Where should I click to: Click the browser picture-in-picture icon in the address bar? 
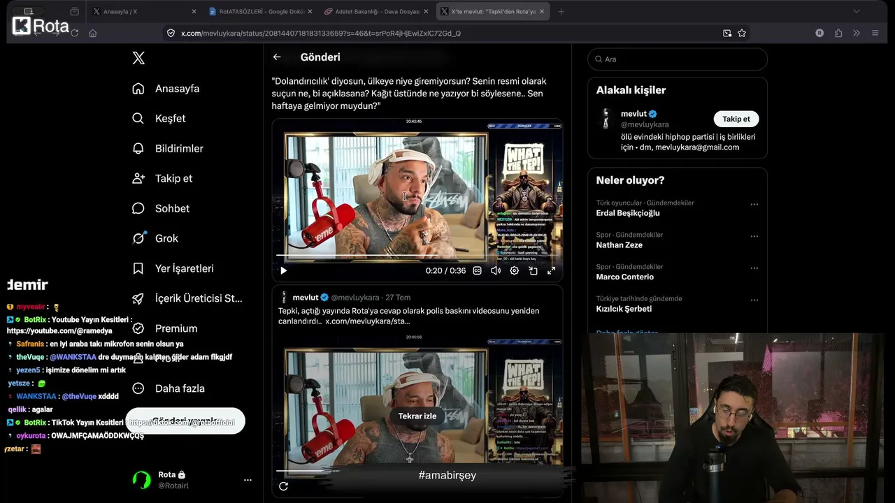(x=727, y=33)
